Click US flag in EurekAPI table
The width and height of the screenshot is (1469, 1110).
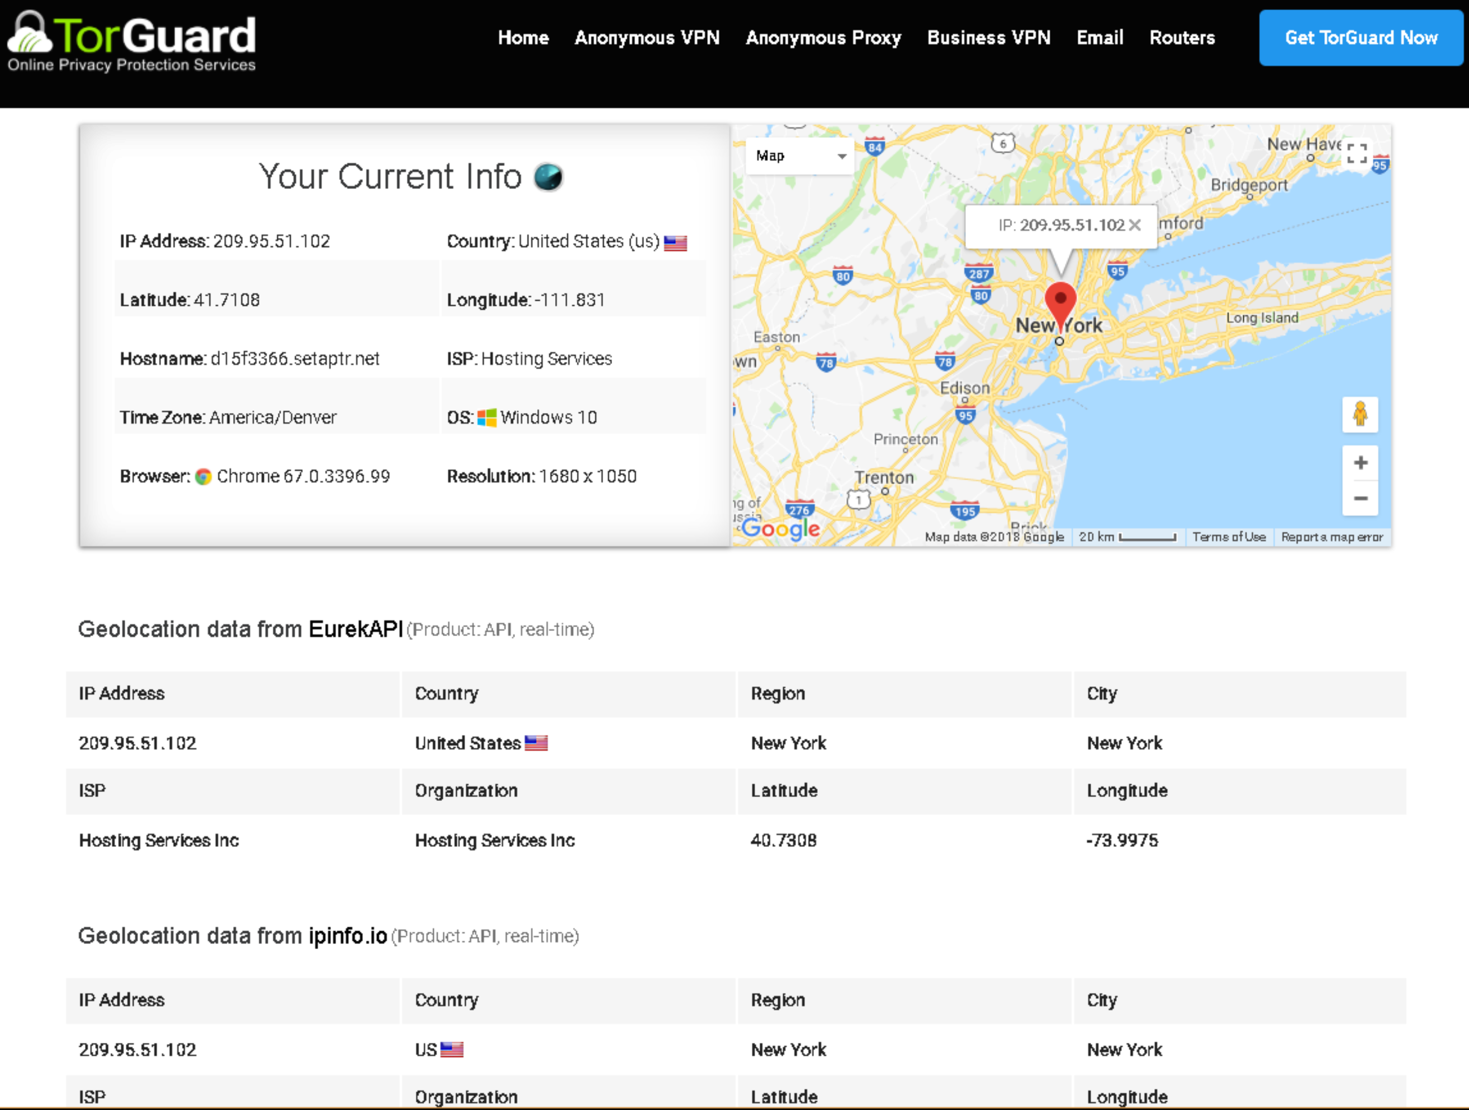536,743
